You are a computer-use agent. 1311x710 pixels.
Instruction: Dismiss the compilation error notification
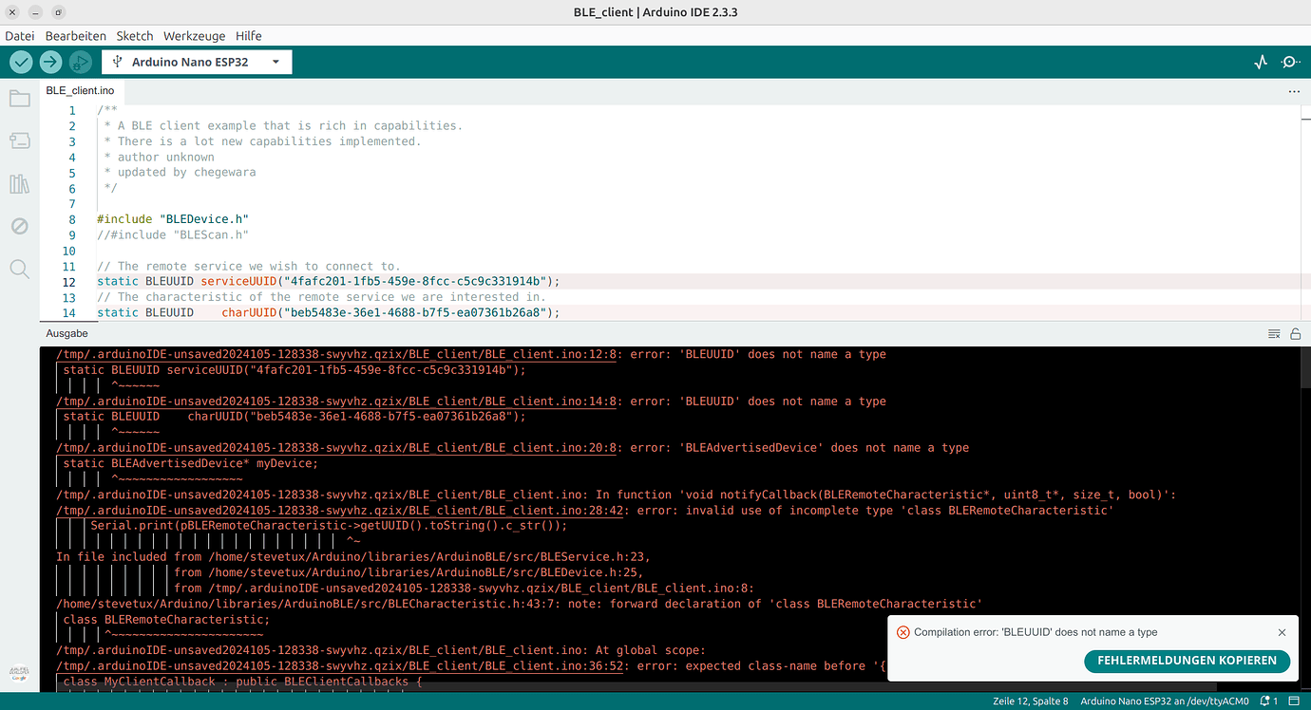pos(1282,631)
